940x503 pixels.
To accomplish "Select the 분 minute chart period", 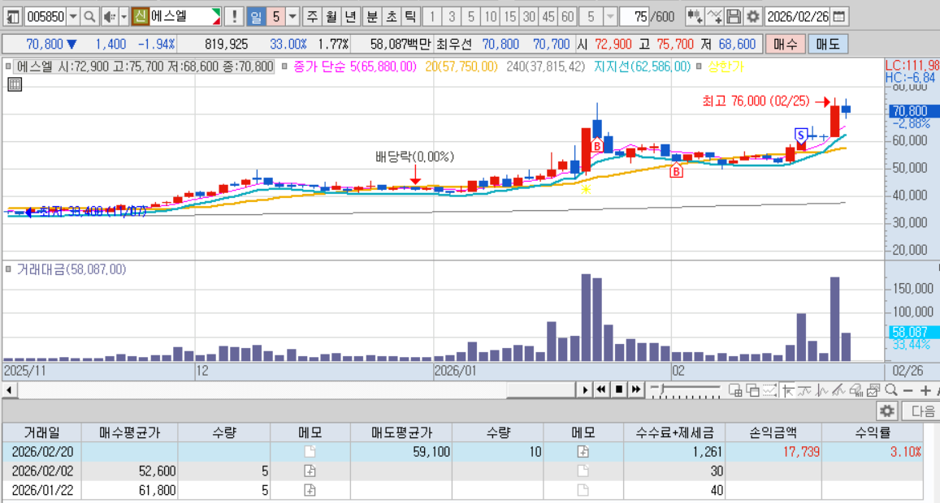I will [x=372, y=17].
